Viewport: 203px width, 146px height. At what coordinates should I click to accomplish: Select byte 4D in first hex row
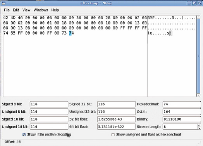pos(13,18)
